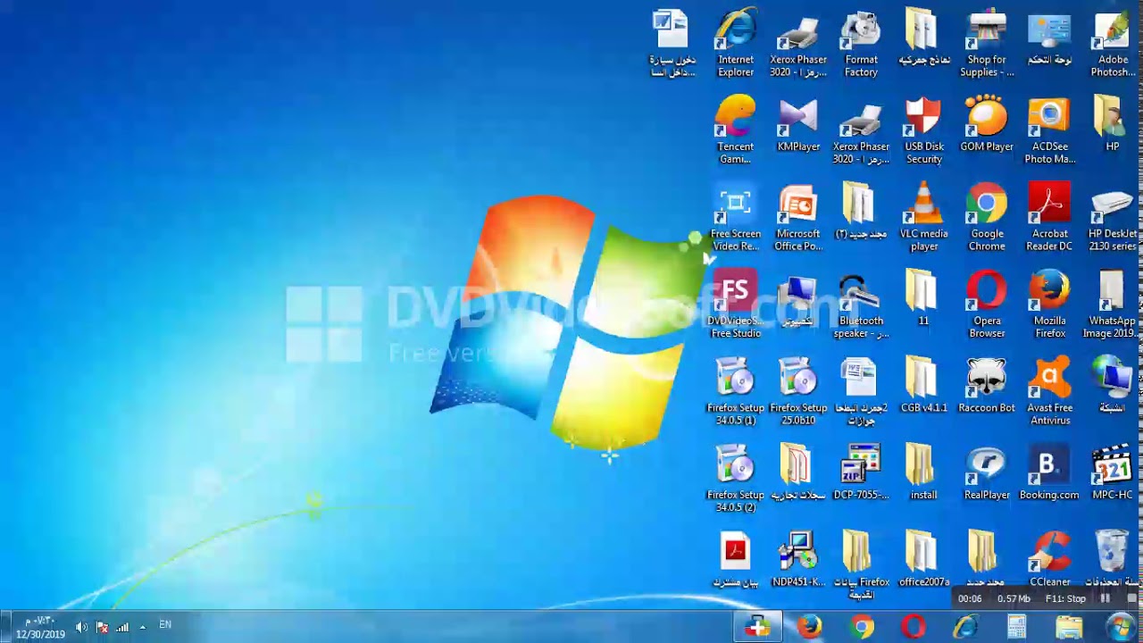Open the CCleaner desktop shortcut
This screenshot has width=1143, height=643.
point(1049,559)
